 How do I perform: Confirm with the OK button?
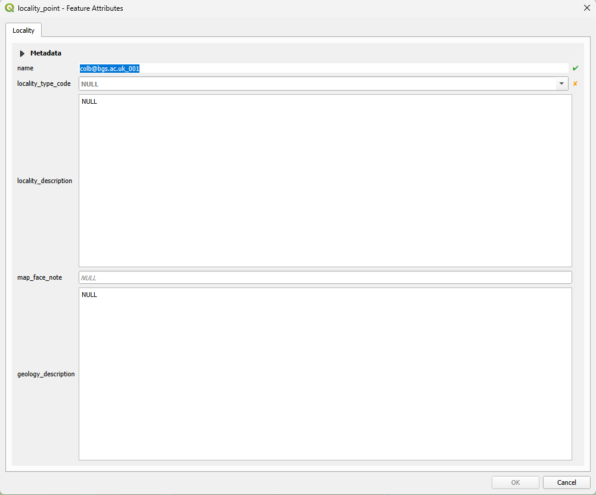pyautogui.click(x=516, y=482)
